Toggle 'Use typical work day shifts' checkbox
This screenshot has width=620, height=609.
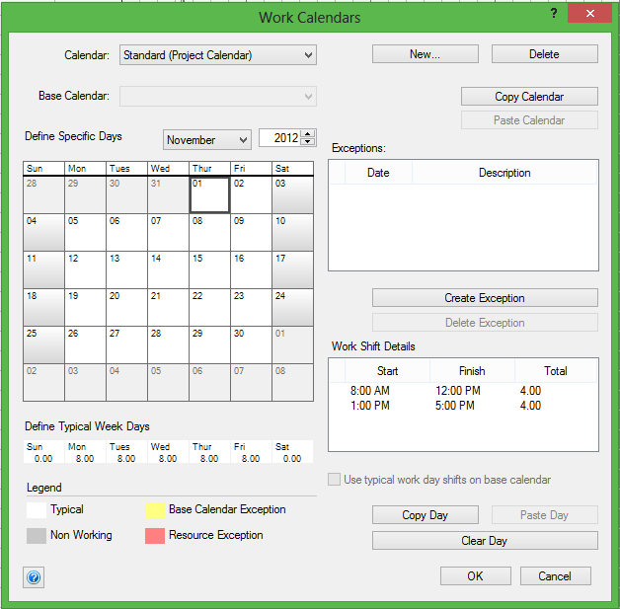tap(335, 480)
